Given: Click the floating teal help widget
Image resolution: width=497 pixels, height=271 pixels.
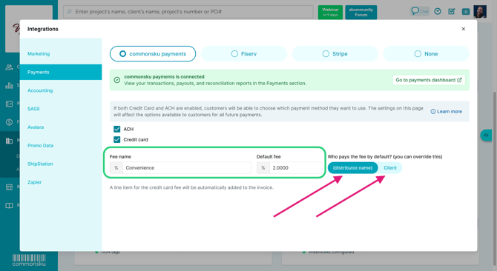Looking at the screenshot, I should 486,135.
